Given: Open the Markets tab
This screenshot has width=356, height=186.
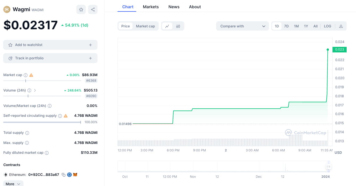Looking at the screenshot, I should click(151, 7).
